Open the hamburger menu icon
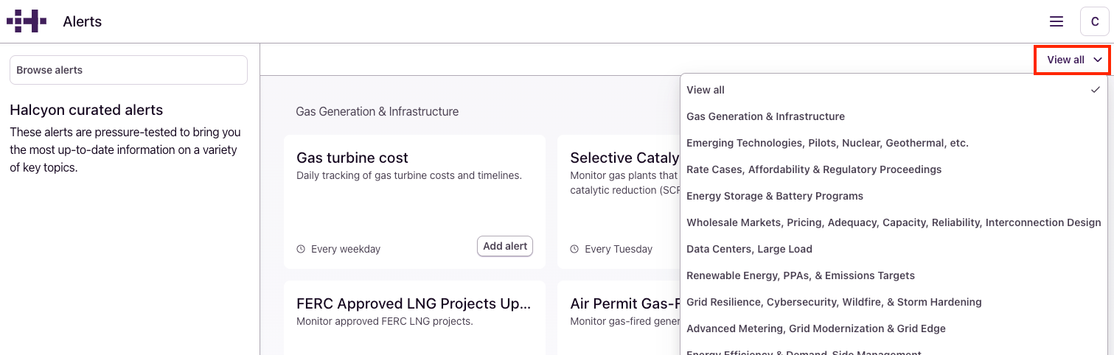This screenshot has height=355, width=1114. pyautogui.click(x=1056, y=21)
